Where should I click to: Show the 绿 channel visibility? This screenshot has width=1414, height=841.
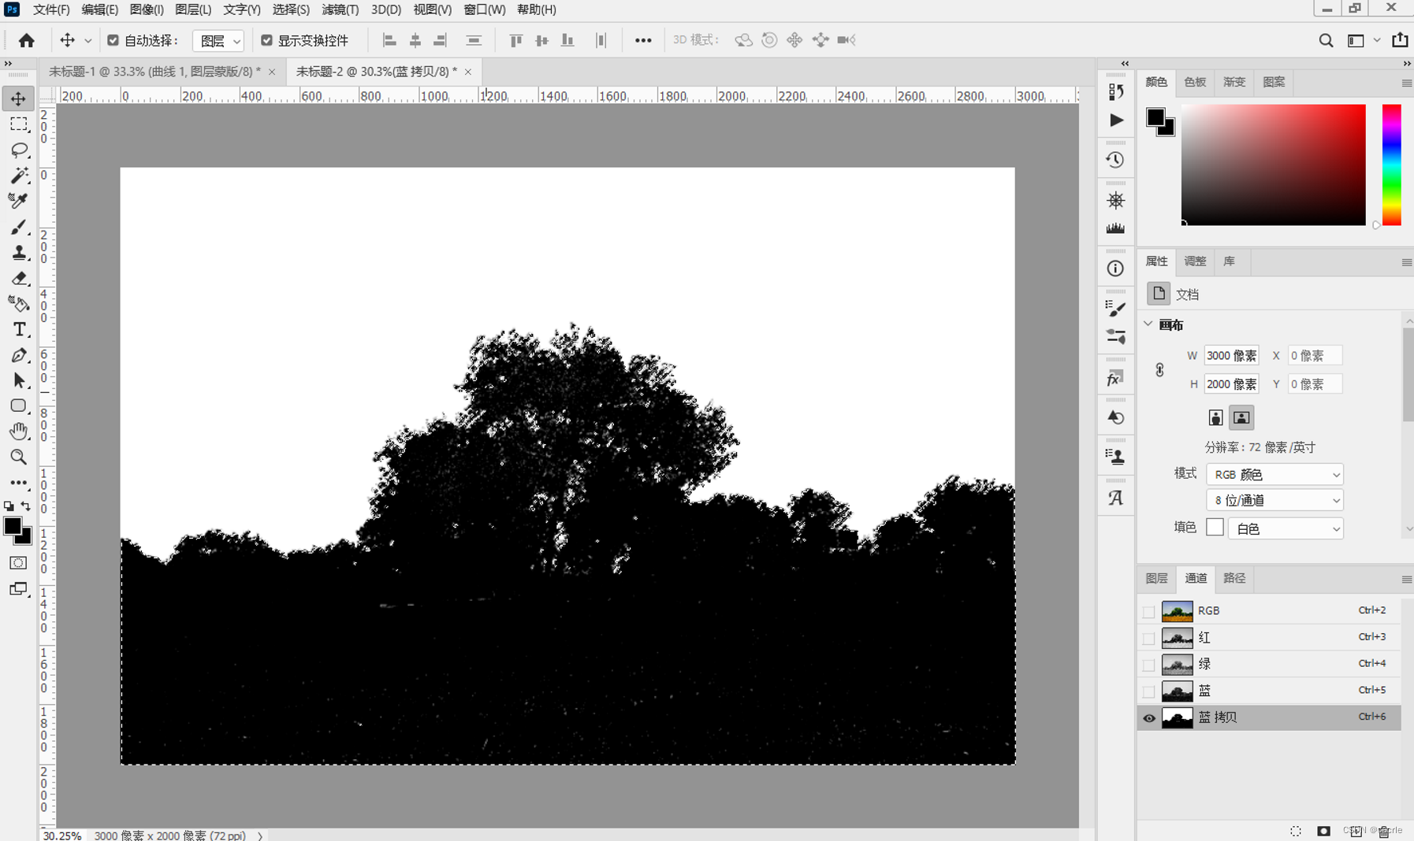[1148, 665]
